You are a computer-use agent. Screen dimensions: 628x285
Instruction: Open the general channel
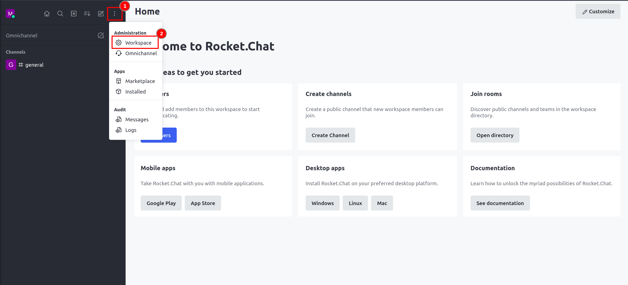(x=34, y=65)
